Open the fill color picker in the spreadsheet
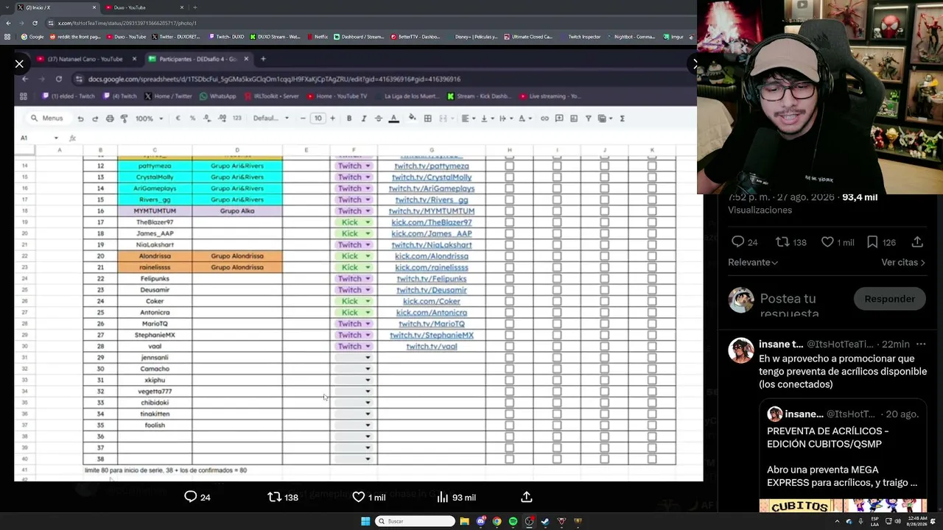This screenshot has height=530, width=943. pos(412,118)
